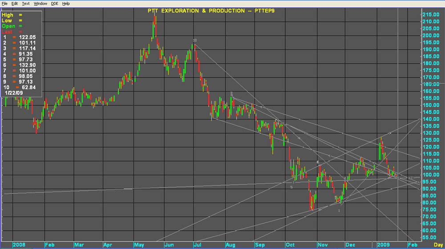Open the Window menu
This screenshot has width=445, height=249.
40,4
